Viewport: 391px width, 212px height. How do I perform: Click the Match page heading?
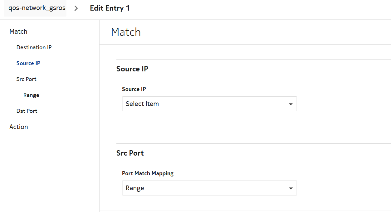(x=126, y=32)
